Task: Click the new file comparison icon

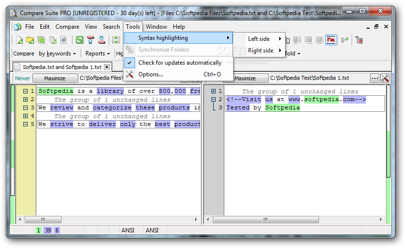Action: click(x=19, y=40)
